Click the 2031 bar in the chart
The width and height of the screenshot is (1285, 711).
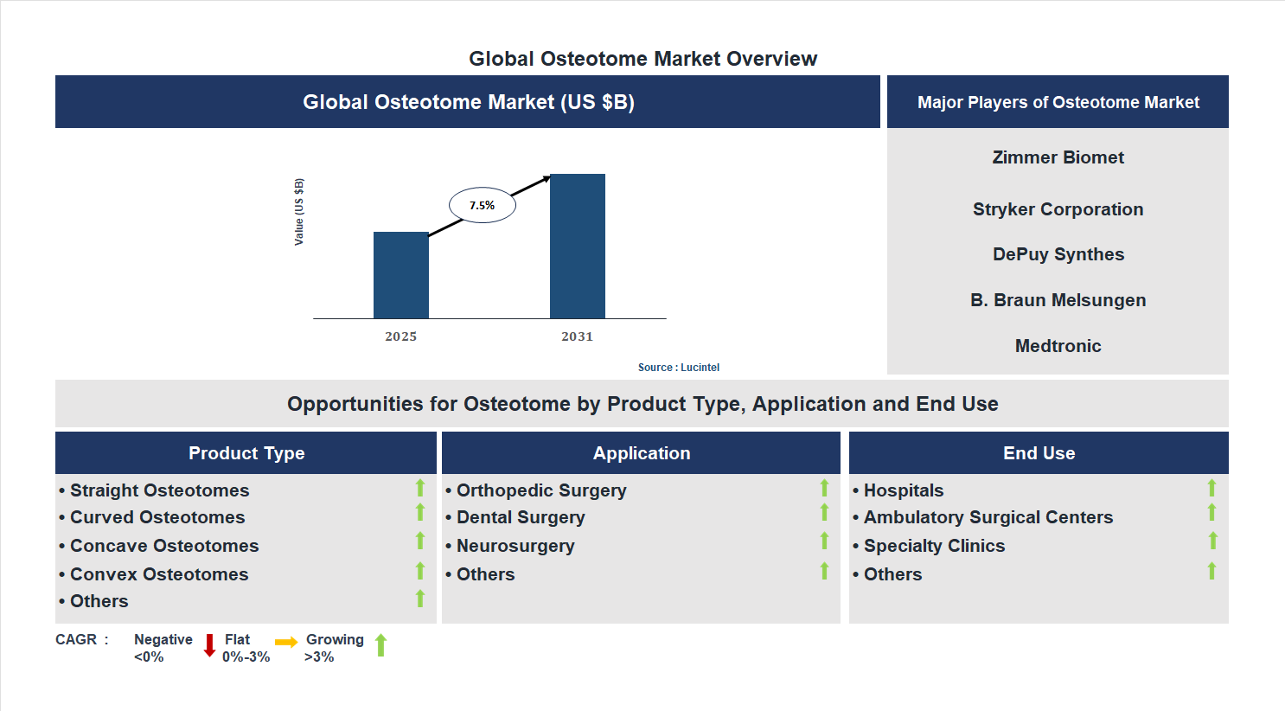click(x=577, y=247)
